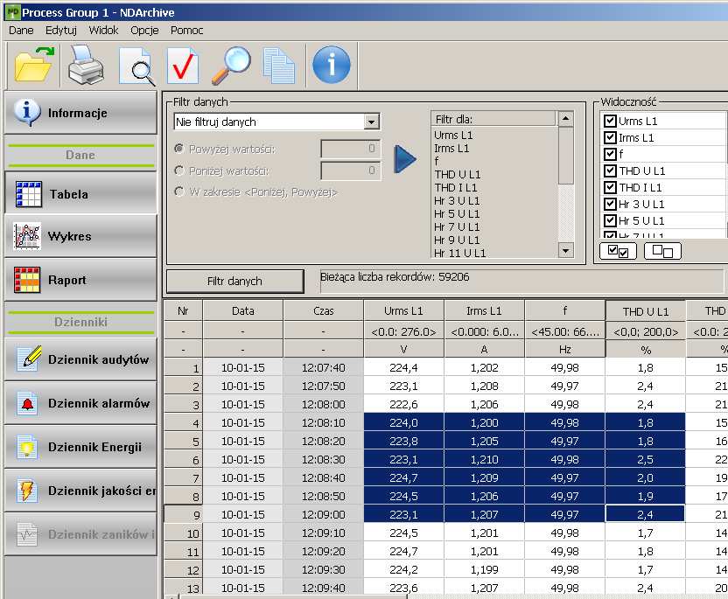Click the printer toolbar icon
Viewport: 728px width, 599px height.
87,65
